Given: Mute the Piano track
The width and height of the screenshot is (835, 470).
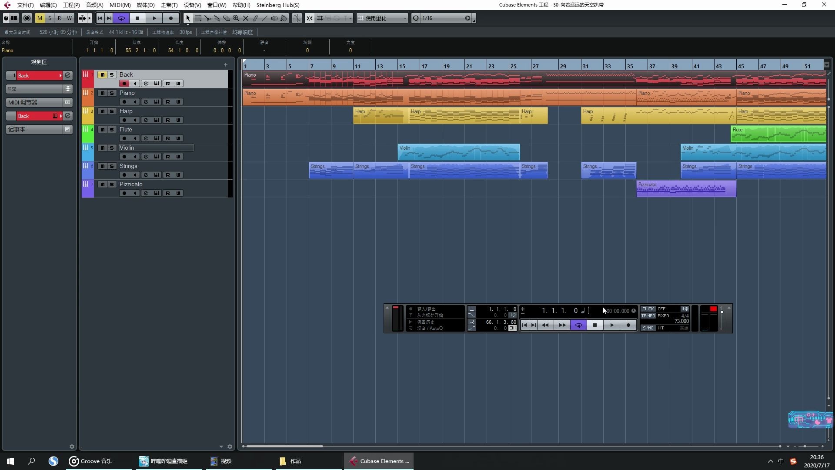Looking at the screenshot, I should point(102,93).
